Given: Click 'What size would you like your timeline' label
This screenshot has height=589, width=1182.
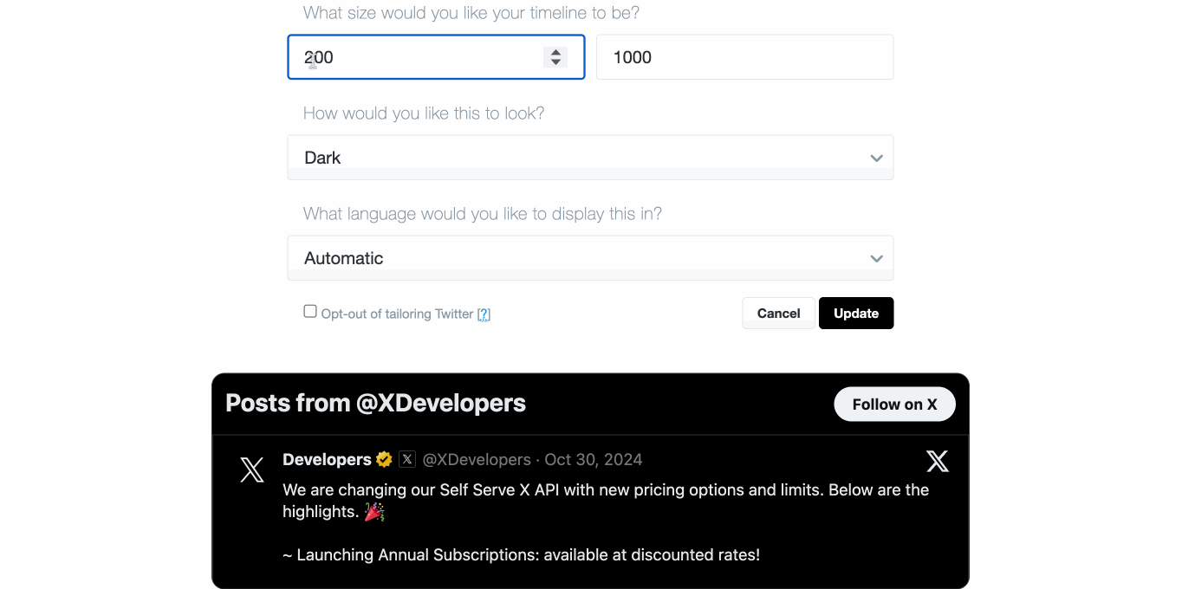Looking at the screenshot, I should [471, 13].
